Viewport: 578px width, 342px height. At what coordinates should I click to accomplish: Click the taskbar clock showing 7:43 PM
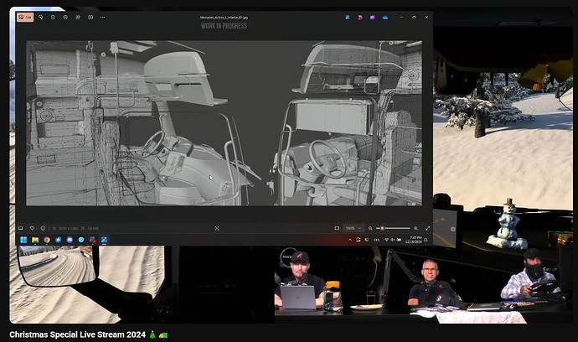click(x=415, y=240)
